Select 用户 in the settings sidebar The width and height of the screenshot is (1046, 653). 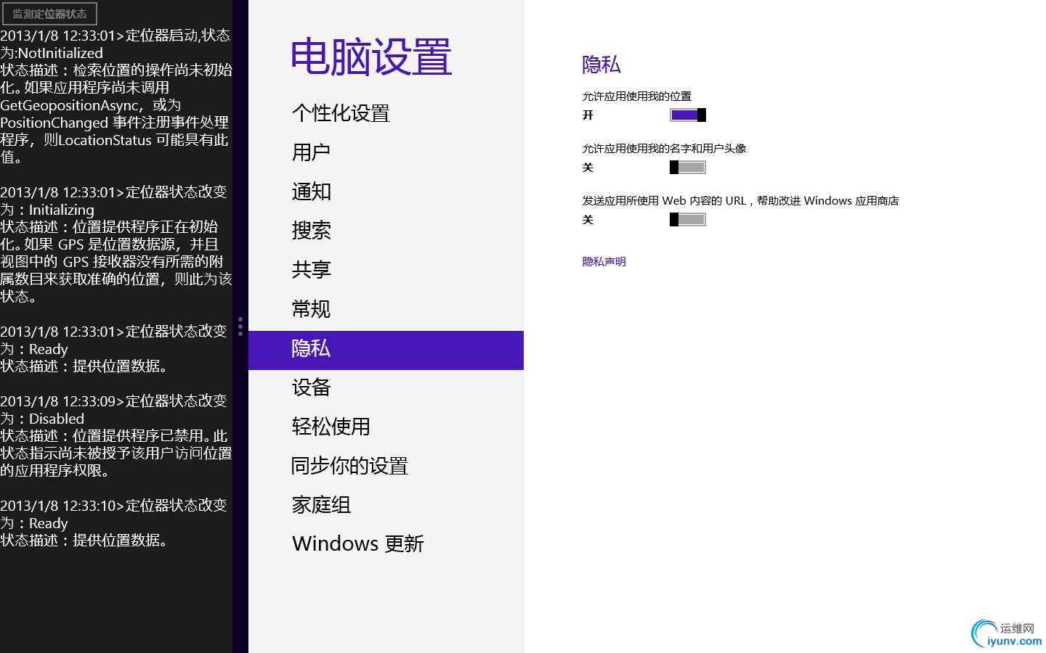311,152
